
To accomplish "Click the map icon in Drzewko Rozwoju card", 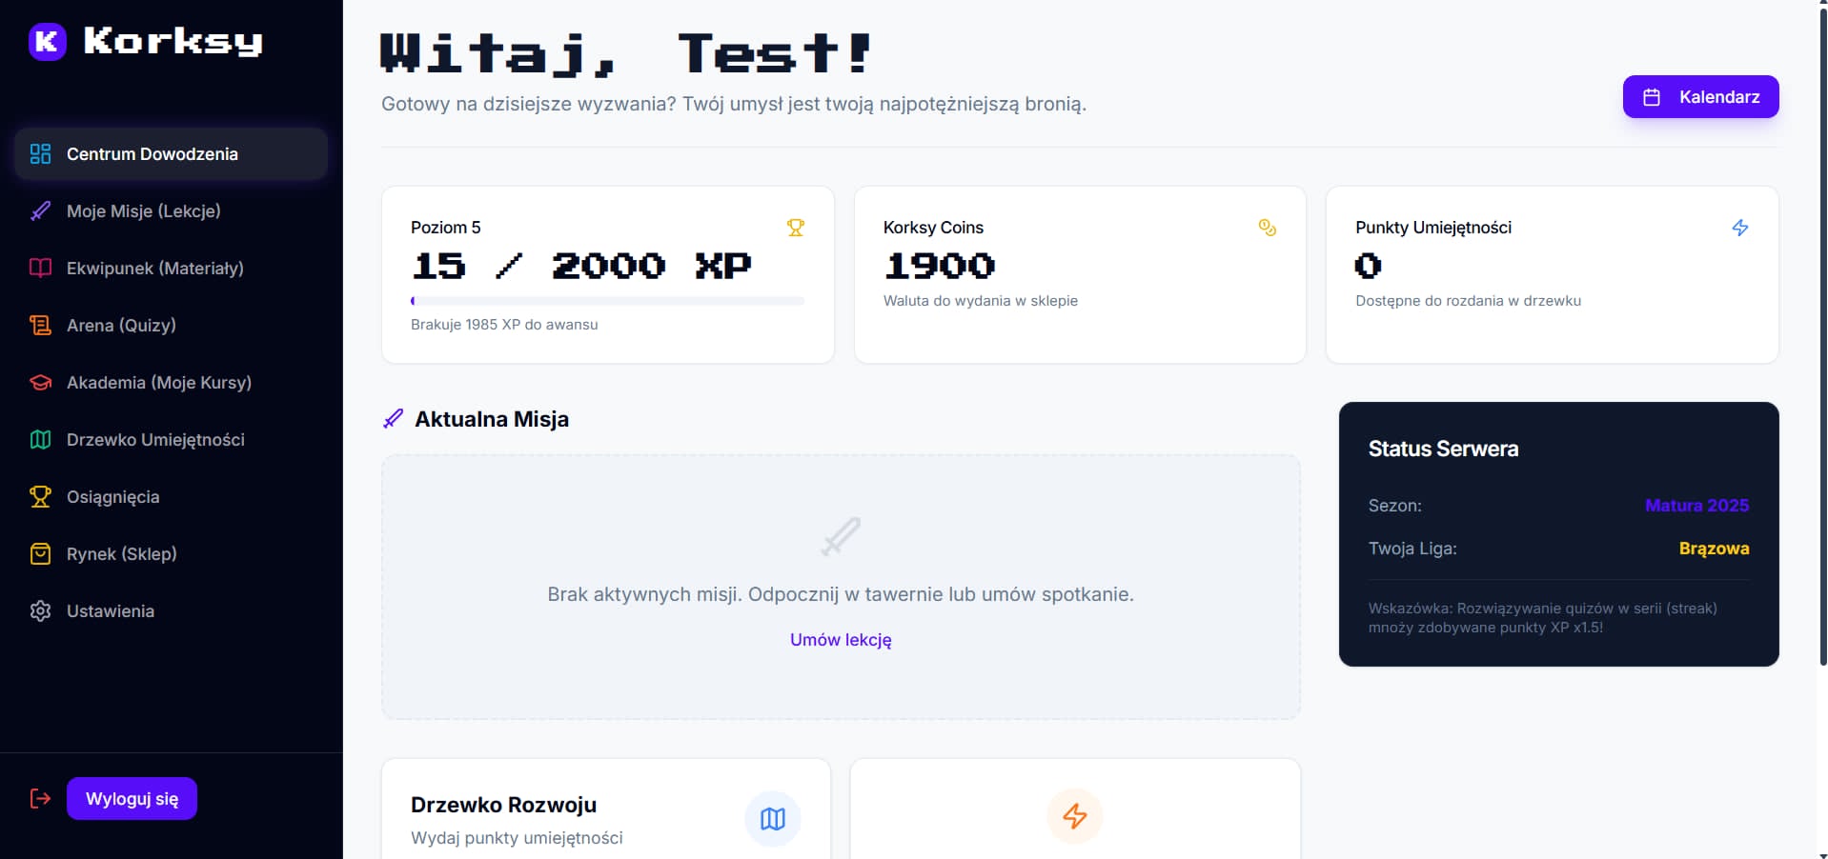I will click(773, 819).
